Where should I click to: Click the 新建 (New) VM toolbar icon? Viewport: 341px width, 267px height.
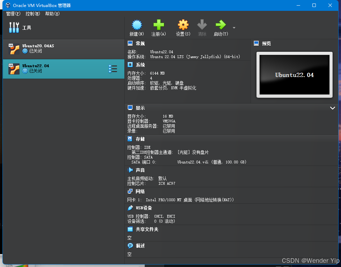[137, 24]
